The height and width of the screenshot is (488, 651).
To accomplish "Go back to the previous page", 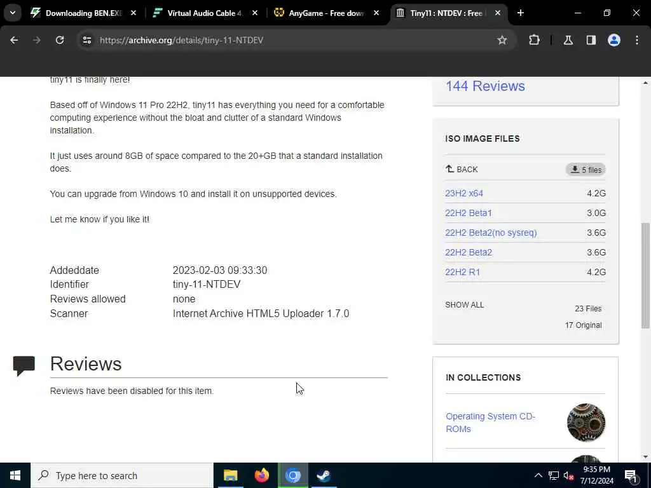I will point(14,40).
